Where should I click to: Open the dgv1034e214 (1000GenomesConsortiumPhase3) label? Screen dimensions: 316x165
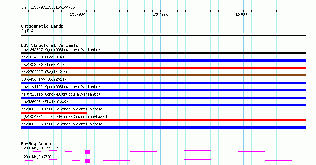(65, 116)
